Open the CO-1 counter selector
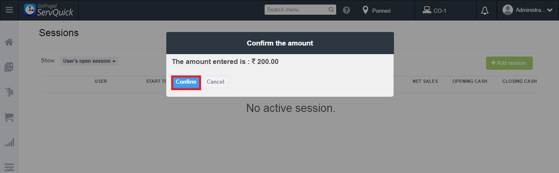The image size is (559, 173). pos(435,11)
